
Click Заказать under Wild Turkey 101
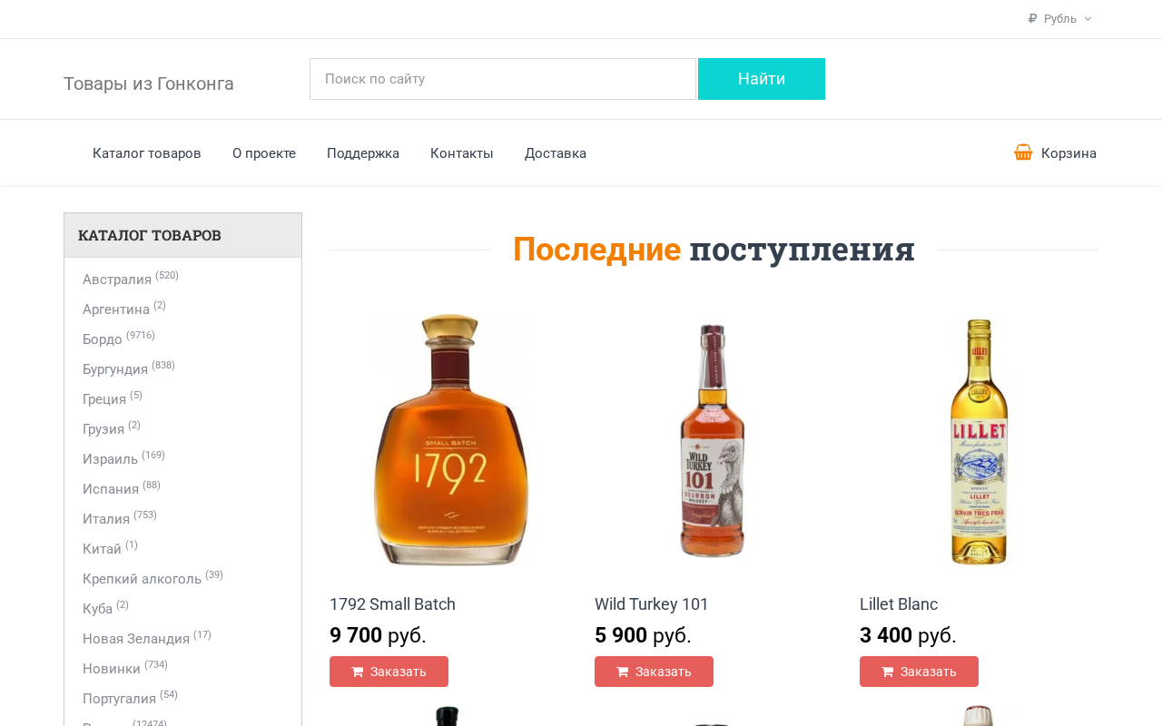[654, 672]
